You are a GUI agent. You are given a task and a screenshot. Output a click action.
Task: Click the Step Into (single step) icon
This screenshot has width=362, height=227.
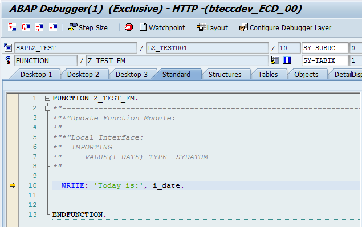pos(12,27)
